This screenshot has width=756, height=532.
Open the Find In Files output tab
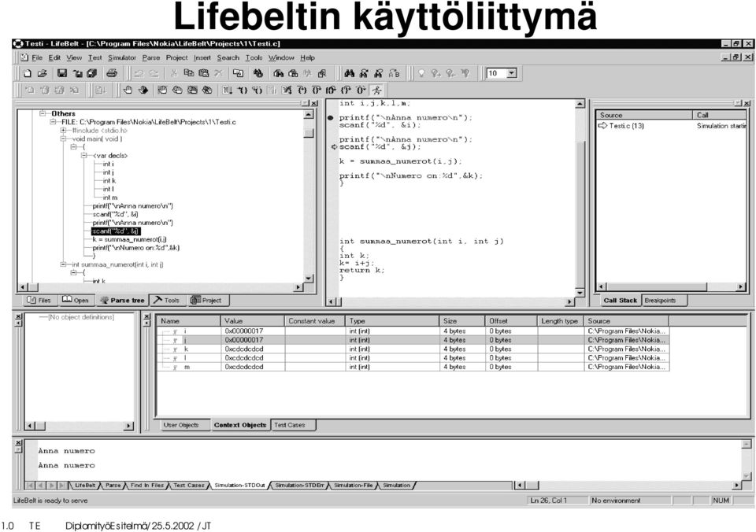tap(147, 486)
